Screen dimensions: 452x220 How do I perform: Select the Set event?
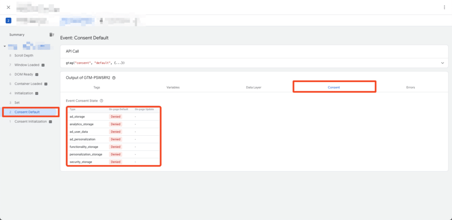point(17,102)
